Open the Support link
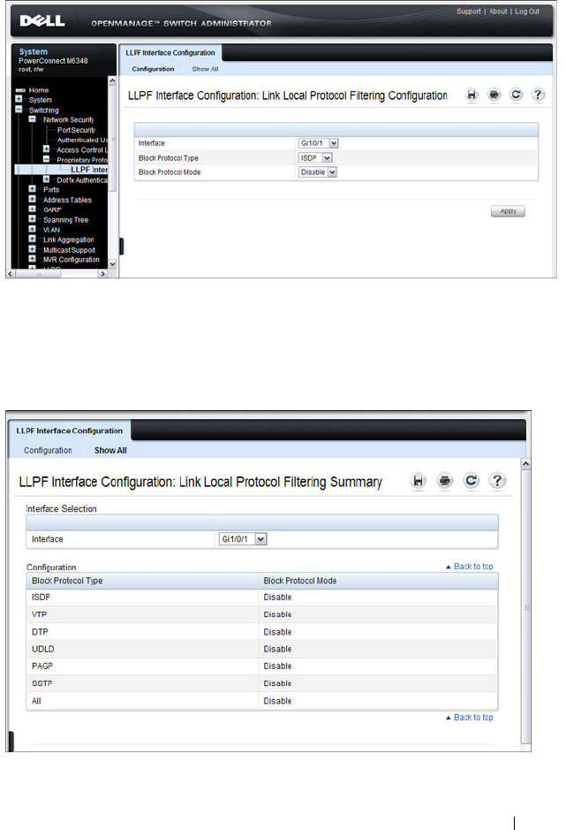566x830 pixels. (469, 11)
